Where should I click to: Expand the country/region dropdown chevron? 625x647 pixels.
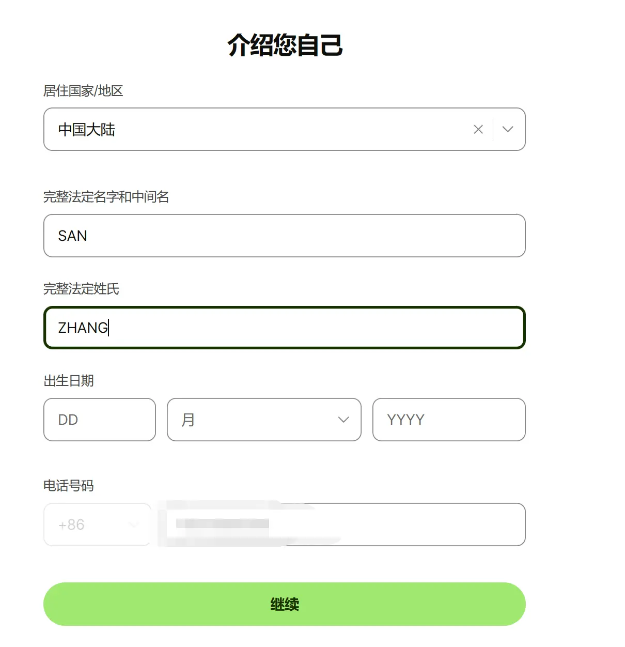coord(508,129)
